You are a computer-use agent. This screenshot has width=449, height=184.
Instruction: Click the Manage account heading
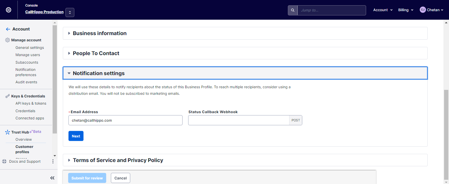click(x=26, y=40)
